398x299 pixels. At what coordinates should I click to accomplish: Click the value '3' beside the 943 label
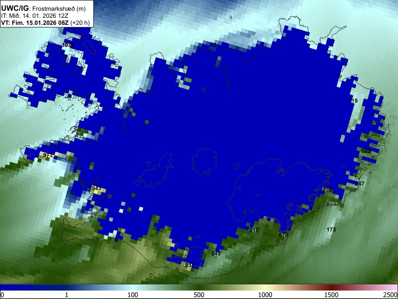[x=72, y=193]
